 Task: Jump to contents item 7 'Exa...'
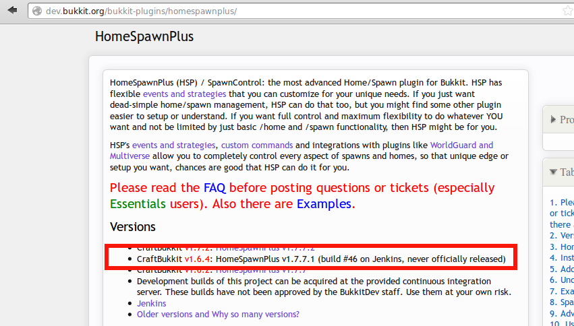point(562,291)
